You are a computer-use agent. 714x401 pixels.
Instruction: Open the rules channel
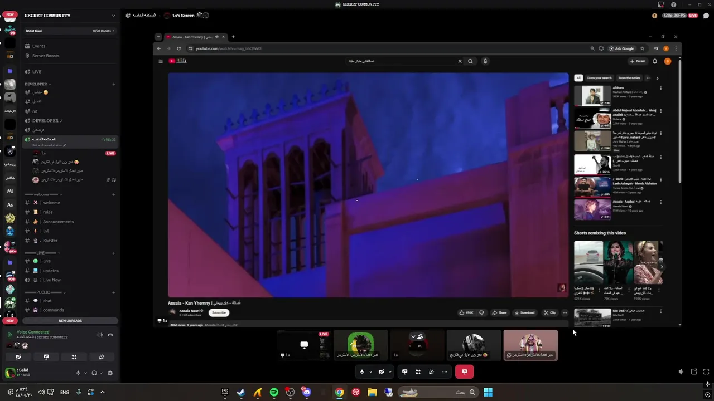tap(70, 212)
